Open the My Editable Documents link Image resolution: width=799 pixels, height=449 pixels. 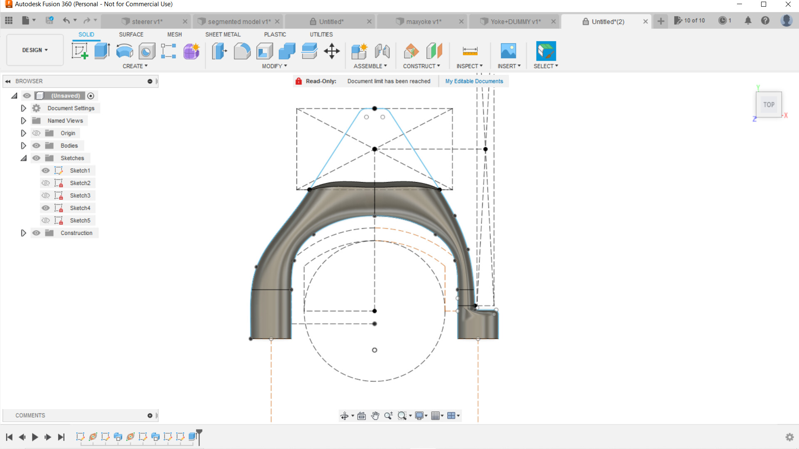(x=474, y=81)
